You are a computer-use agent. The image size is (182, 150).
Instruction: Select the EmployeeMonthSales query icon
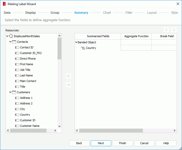pyautogui.click(x=11, y=36)
